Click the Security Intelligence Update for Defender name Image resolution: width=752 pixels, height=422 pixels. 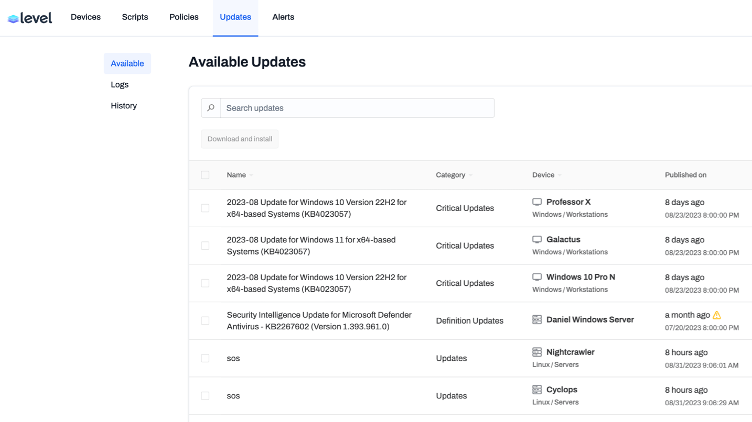coord(319,320)
